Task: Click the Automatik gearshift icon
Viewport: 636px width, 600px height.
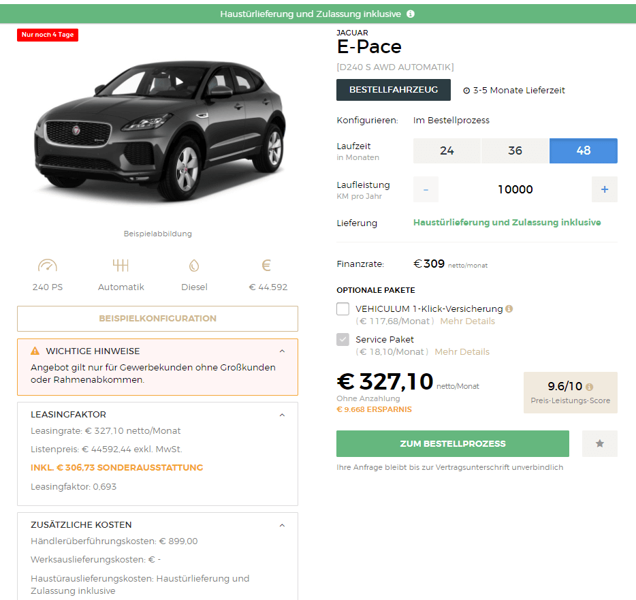Action: [121, 266]
